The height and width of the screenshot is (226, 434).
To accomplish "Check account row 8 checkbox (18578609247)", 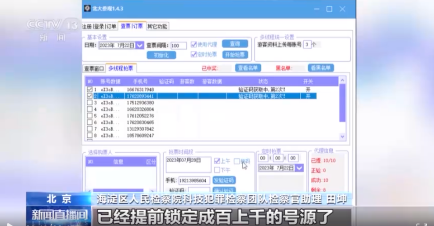I will click(x=90, y=136).
